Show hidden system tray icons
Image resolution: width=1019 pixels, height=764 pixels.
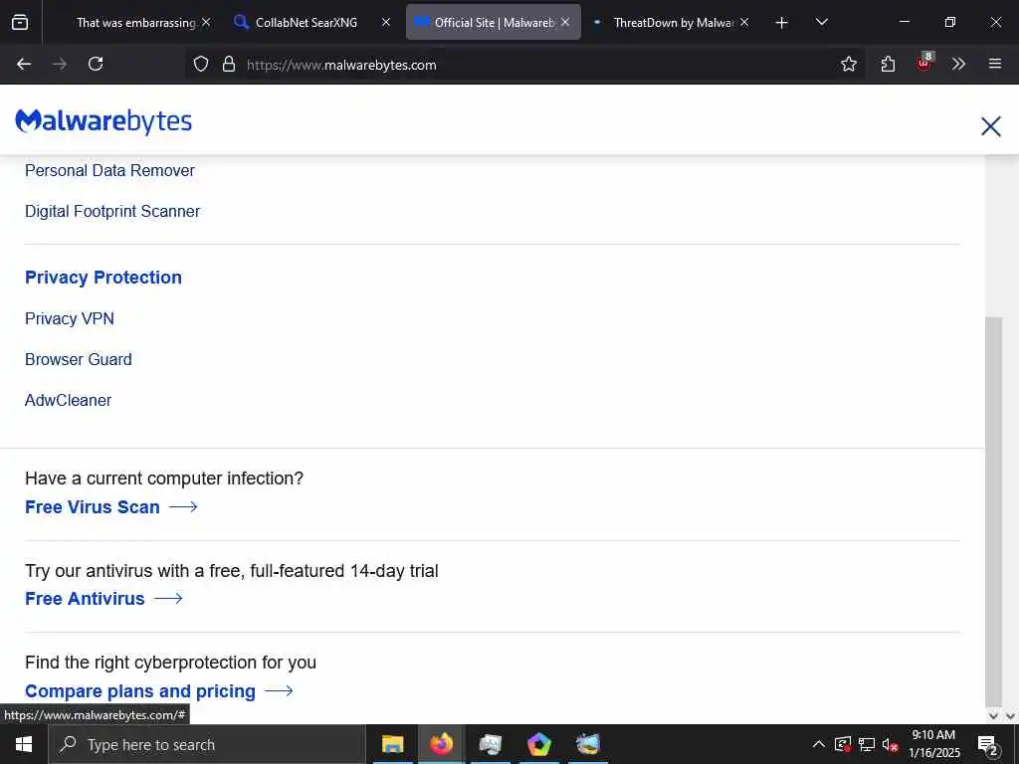[x=819, y=744]
